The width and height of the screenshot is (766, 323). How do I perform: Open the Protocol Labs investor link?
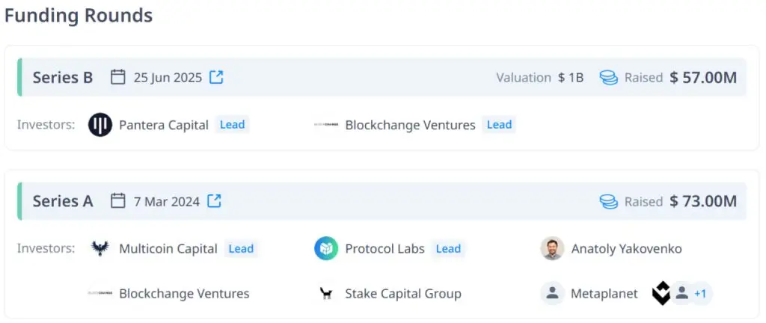coord(384,249)
